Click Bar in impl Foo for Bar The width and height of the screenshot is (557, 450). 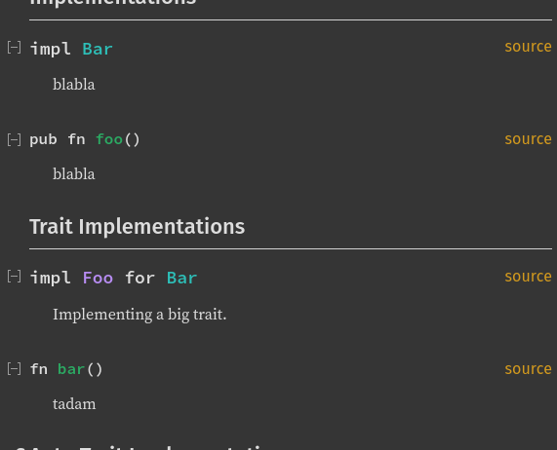(181, 278)
